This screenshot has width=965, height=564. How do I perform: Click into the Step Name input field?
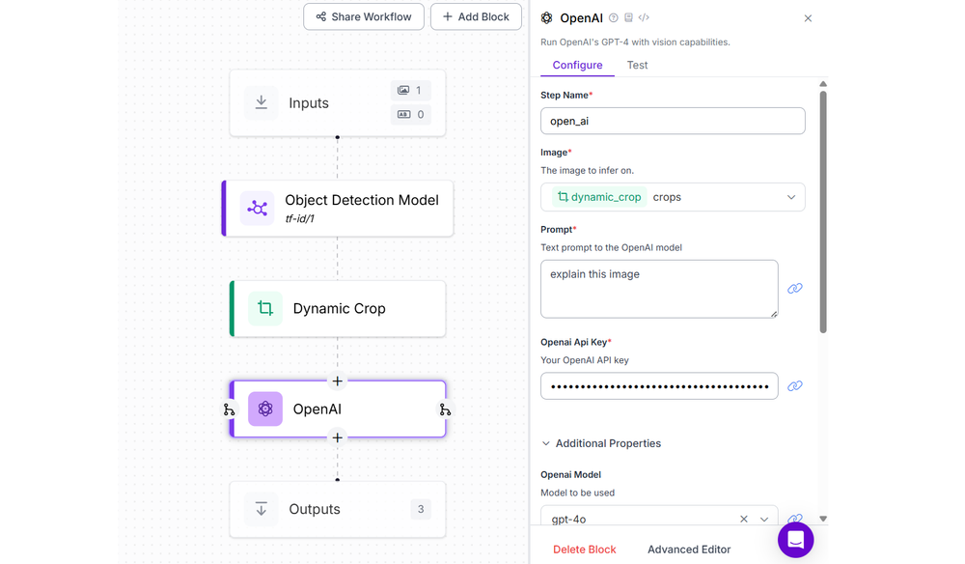673,121
